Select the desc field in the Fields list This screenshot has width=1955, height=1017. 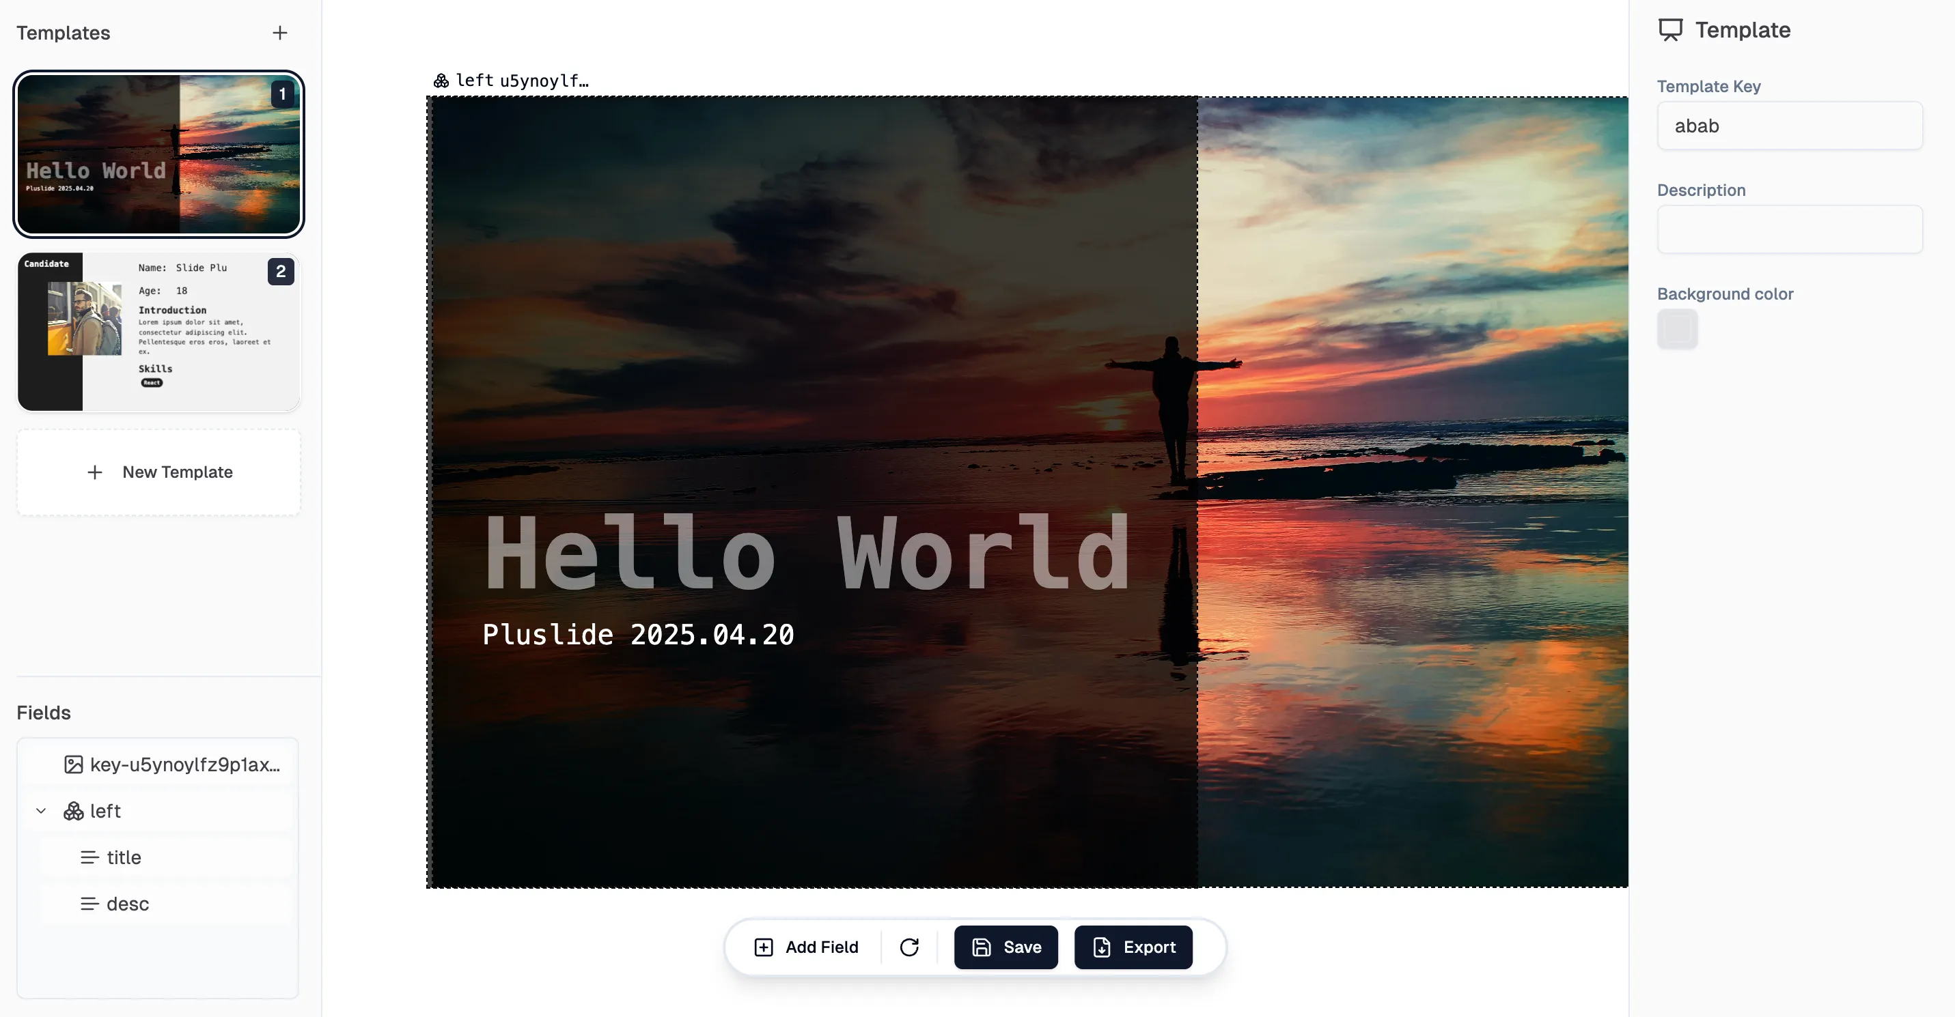pos(128,903)
